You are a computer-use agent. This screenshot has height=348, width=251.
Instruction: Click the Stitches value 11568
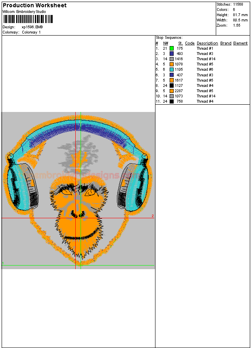[x=238, y=4]
